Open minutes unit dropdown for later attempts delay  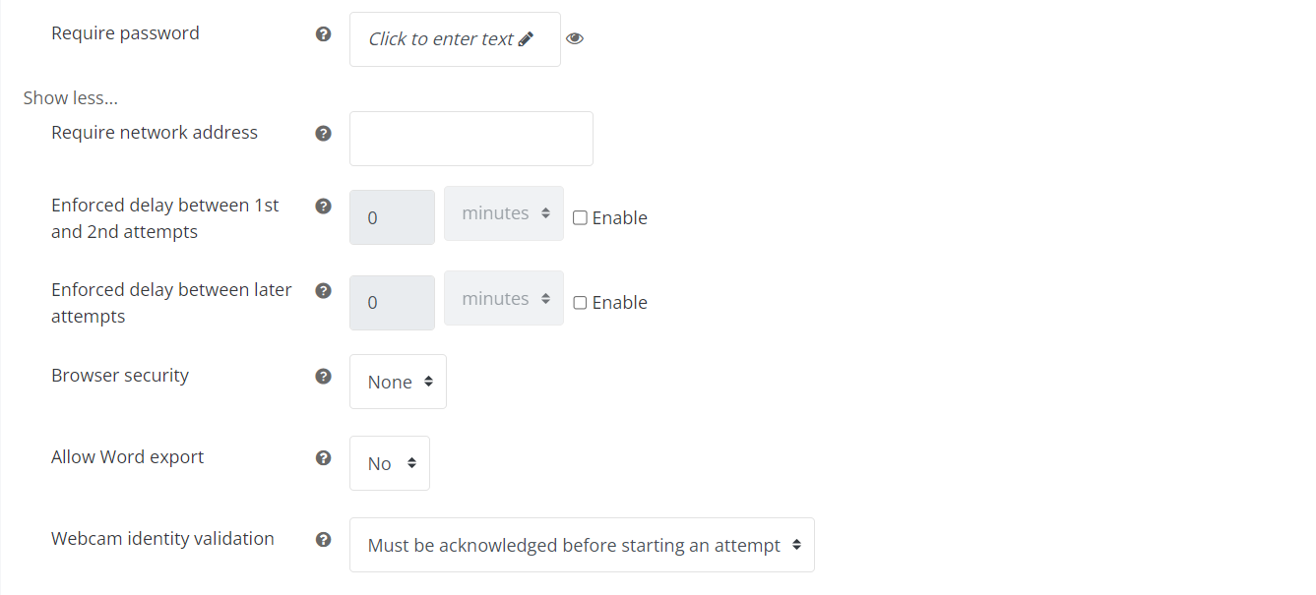pyautogui.click(x=504, y=298)
